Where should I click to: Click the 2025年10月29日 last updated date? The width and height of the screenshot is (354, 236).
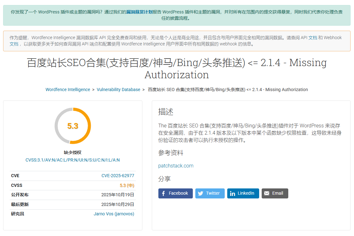(x=118, y=205)
